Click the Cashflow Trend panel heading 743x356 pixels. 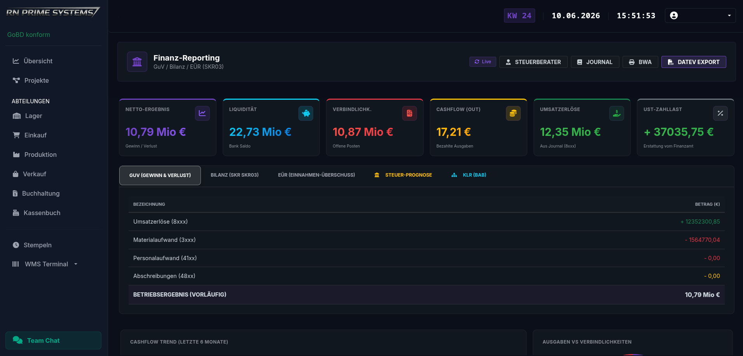(179, 342)
